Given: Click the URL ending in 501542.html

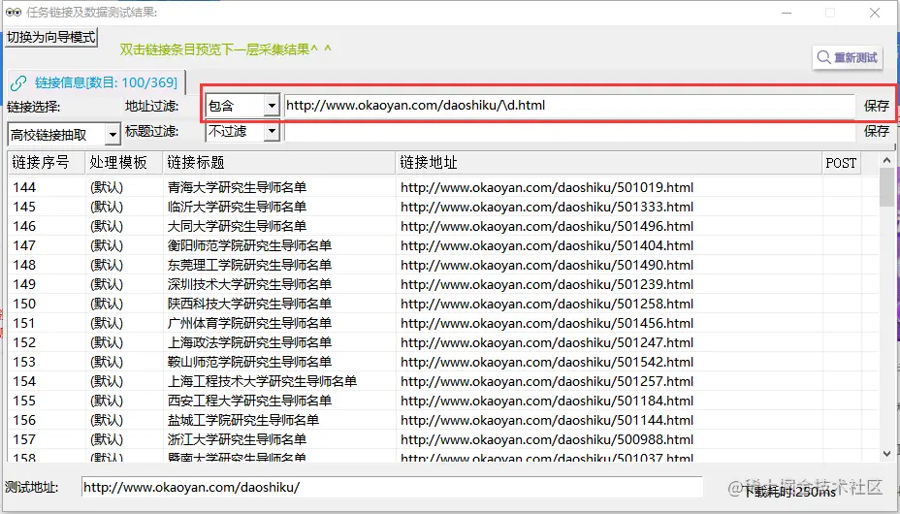Looking at the screenshot, I should point(547,362).
